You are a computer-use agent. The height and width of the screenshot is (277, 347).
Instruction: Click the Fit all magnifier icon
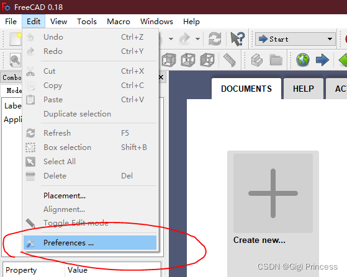(15, 60)
